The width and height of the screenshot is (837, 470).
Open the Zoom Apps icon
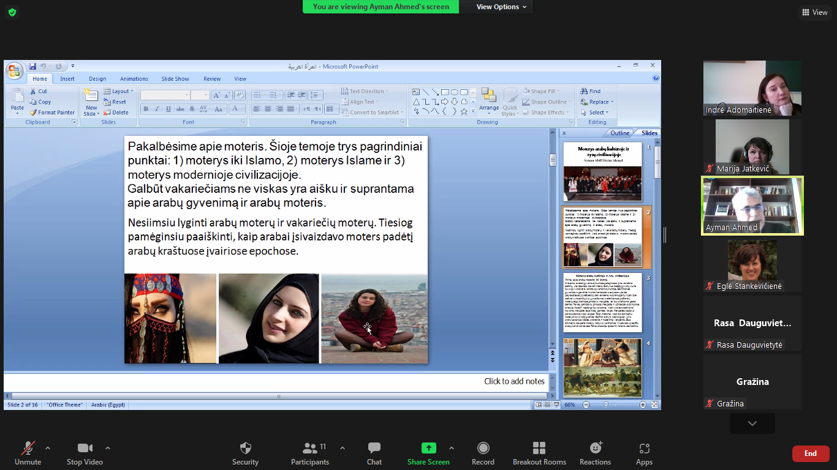coord(644,449)
